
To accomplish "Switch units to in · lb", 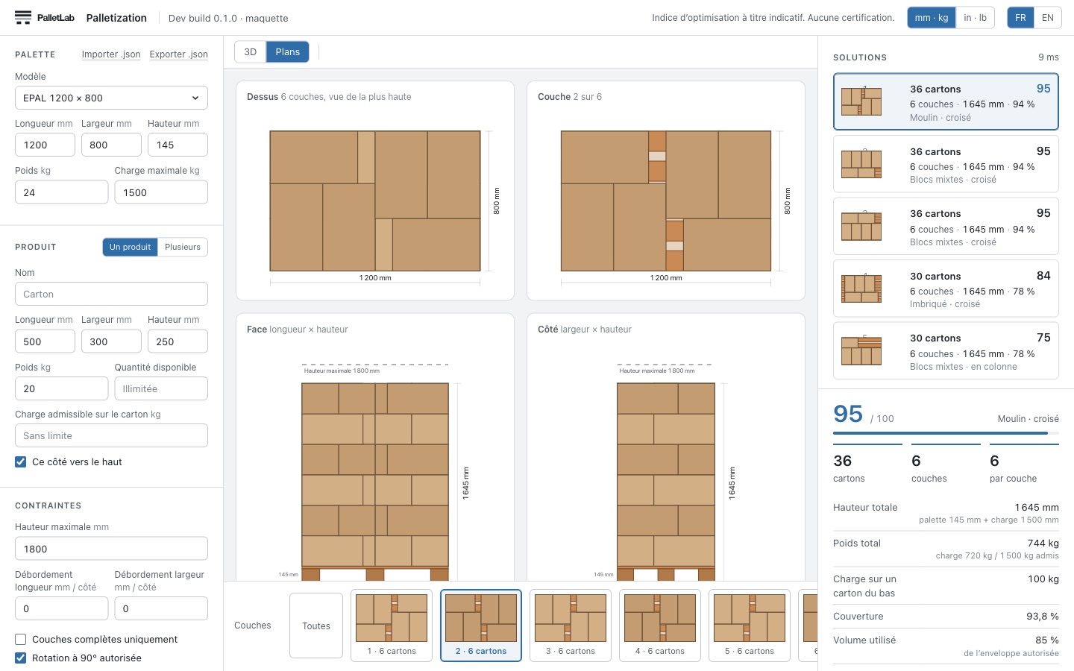I will pyautogui.click(x=975, y=18).
